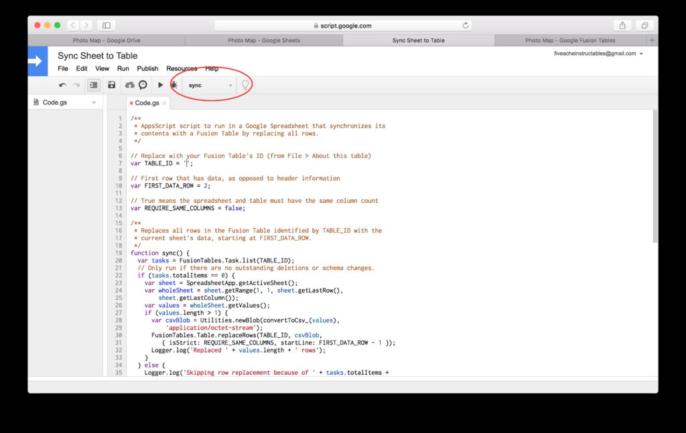Go back in Safari history
The image size is (686, 433).
click(x=72, y=25)
